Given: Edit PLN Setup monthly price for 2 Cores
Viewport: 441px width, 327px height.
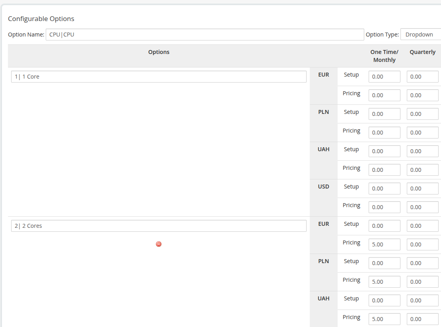Looking at the screenshot, I should click(x=384, y=263).
